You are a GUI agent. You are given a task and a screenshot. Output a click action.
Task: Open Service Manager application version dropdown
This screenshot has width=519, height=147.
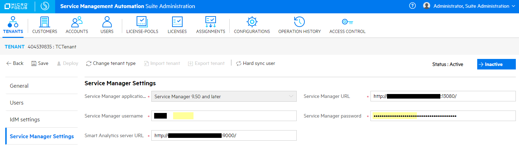(x=224, y=96)
